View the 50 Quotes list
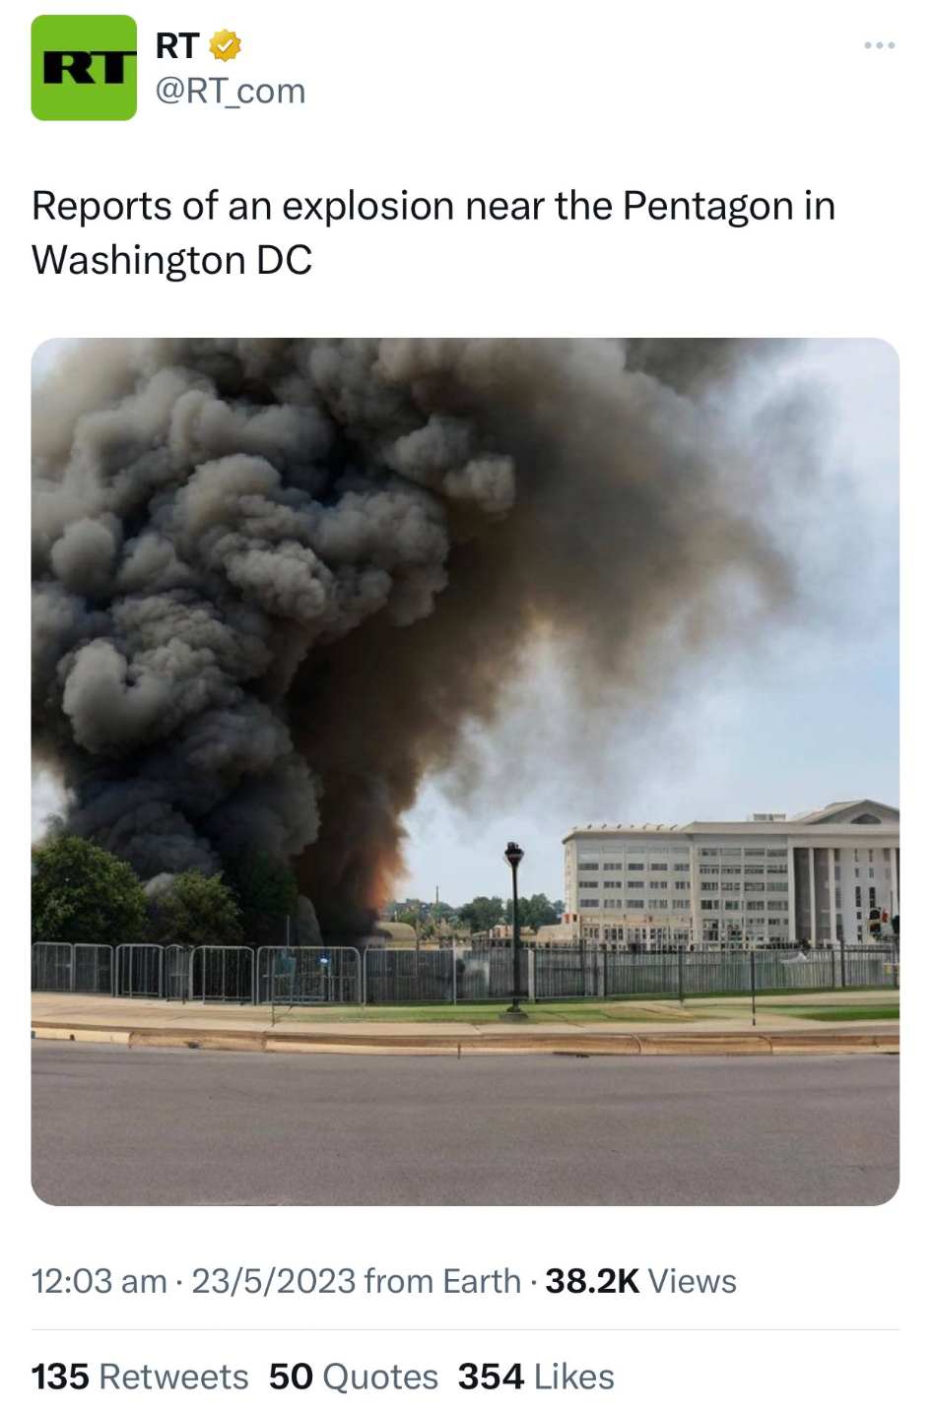 point(354,1377)
